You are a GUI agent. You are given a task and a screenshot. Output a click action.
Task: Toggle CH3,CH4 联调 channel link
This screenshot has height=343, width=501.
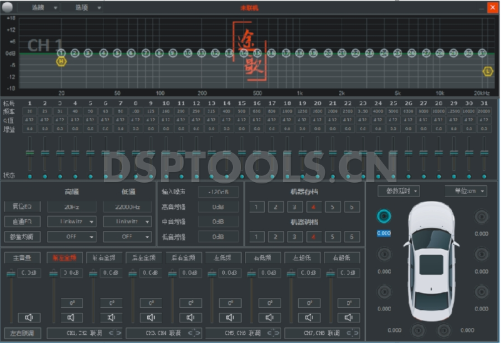[163, 333]
